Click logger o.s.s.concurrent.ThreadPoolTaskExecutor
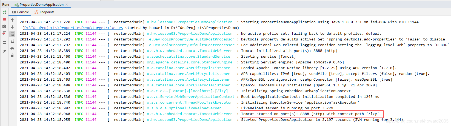451x126 pixels. [x=190, y=102]
